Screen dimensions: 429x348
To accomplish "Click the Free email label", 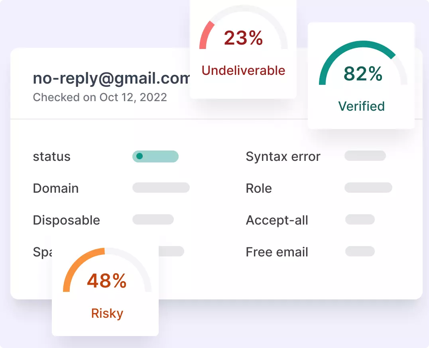I will coord(277,252).
